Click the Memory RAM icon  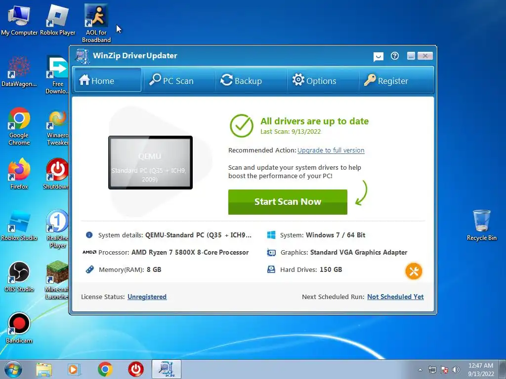pos(89,269)
